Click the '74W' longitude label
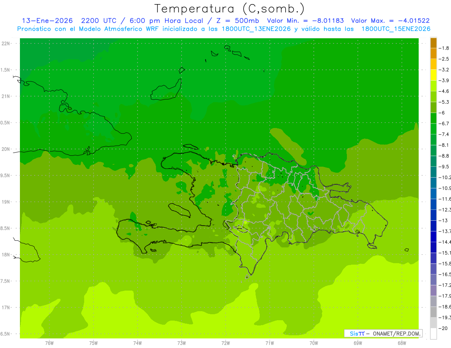Image resolution: width=451 pixels, height=348 pixels. click(x=138, y=343)
